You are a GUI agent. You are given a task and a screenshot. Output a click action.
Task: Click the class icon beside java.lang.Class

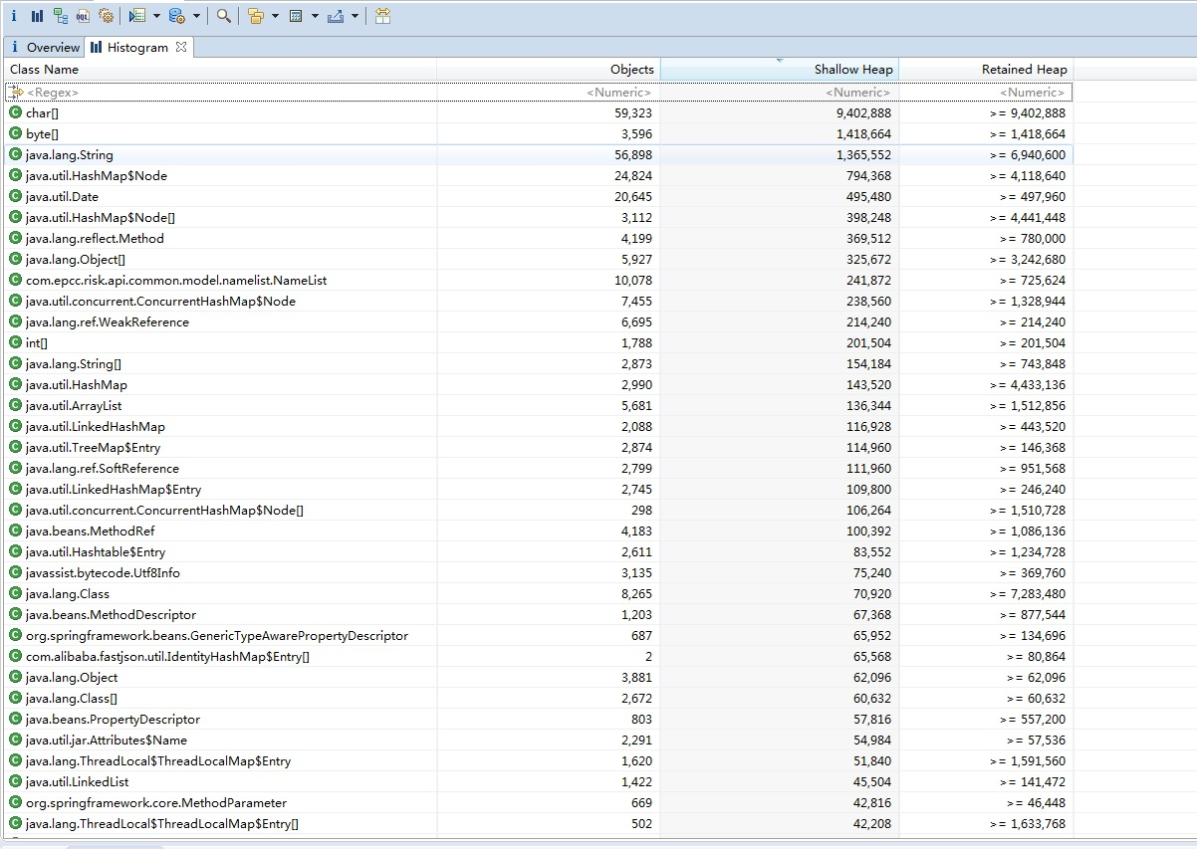(15, 593)
